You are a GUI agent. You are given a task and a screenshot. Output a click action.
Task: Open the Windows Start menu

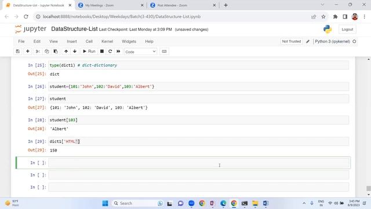pyautogui.click(x=105, y=203)
